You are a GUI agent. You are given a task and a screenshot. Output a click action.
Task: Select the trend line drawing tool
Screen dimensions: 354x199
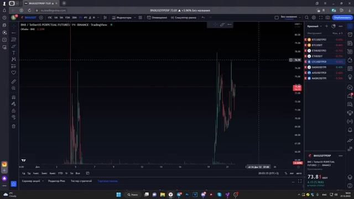(x=14, y=33)
